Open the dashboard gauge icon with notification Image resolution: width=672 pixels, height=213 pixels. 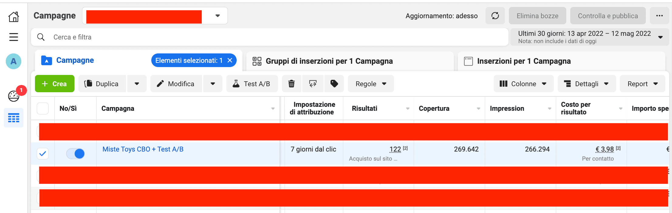pyautogui.click(x=14, y=96)
